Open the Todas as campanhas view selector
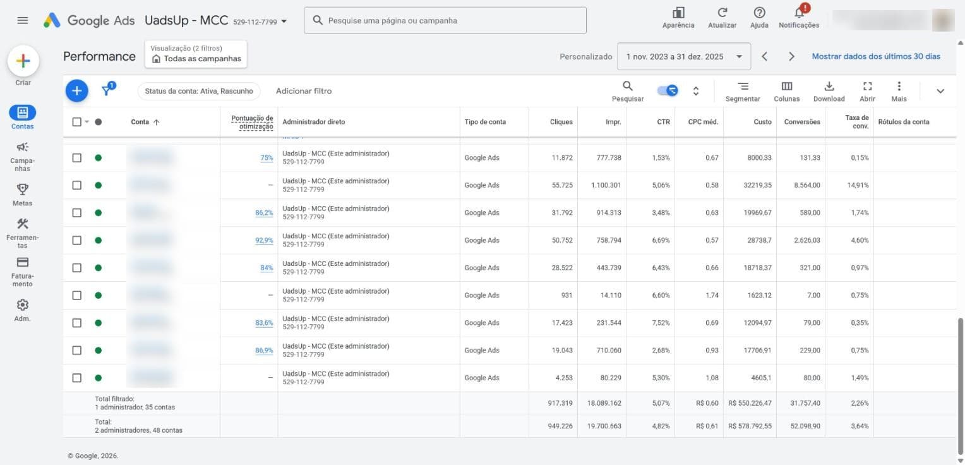This screenshot has height=465, width=965. pos(196,54)
